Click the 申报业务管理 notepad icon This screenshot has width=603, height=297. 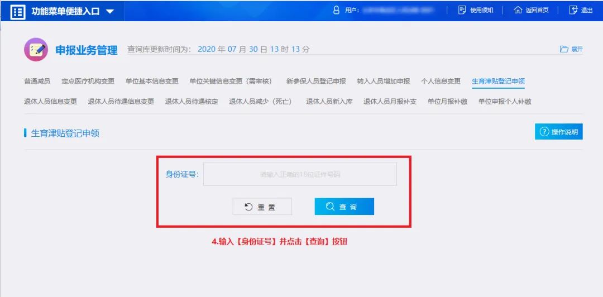(36, 50)
